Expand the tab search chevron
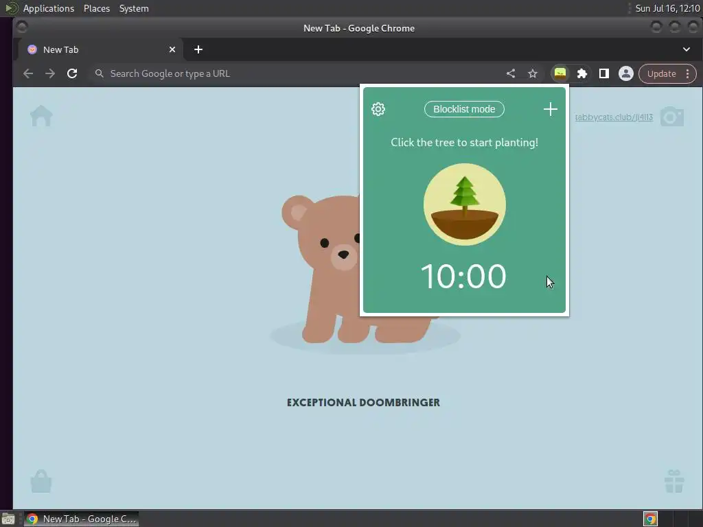The width and height of the screenshot is (703, 527). pyautogui.click(x=687, y=49)
